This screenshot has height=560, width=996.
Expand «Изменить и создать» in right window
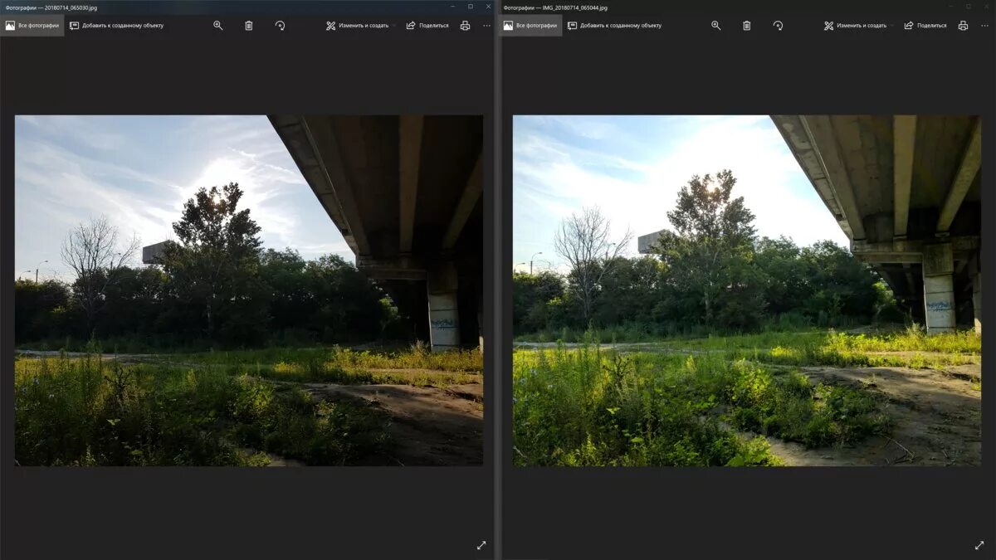pos(859,26)
